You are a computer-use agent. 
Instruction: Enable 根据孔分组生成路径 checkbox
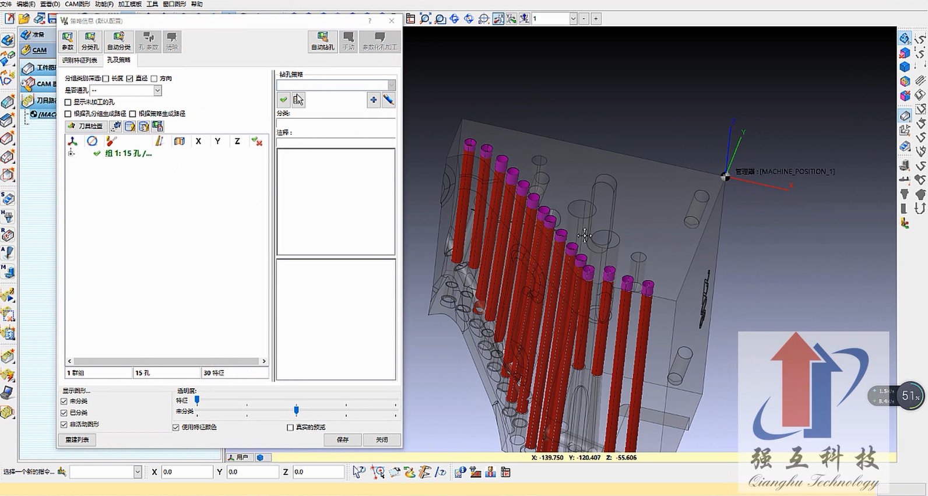coord(68,114)
